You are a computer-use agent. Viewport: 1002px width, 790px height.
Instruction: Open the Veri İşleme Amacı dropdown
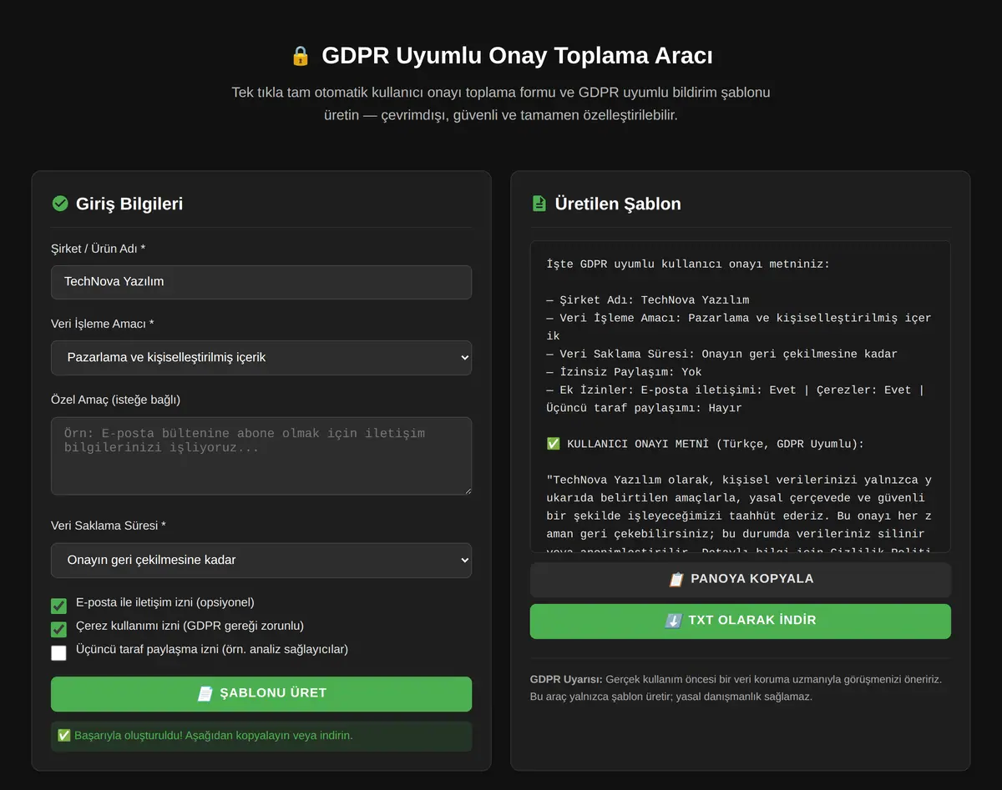click(261, 357)
